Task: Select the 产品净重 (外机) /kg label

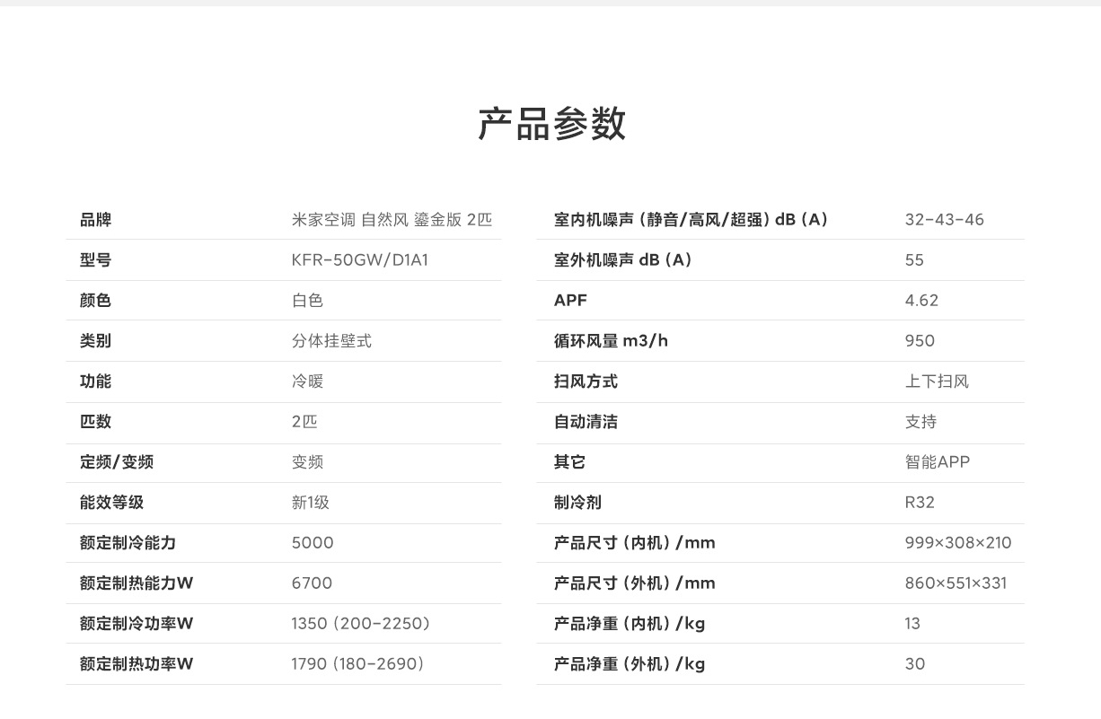Action: click(630, 664)
